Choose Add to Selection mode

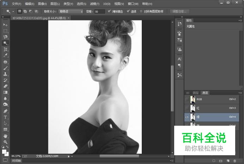tap(25, 11)
